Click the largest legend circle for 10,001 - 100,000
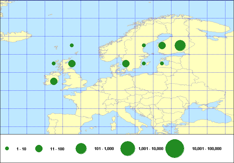 click(x=175, y=149)
